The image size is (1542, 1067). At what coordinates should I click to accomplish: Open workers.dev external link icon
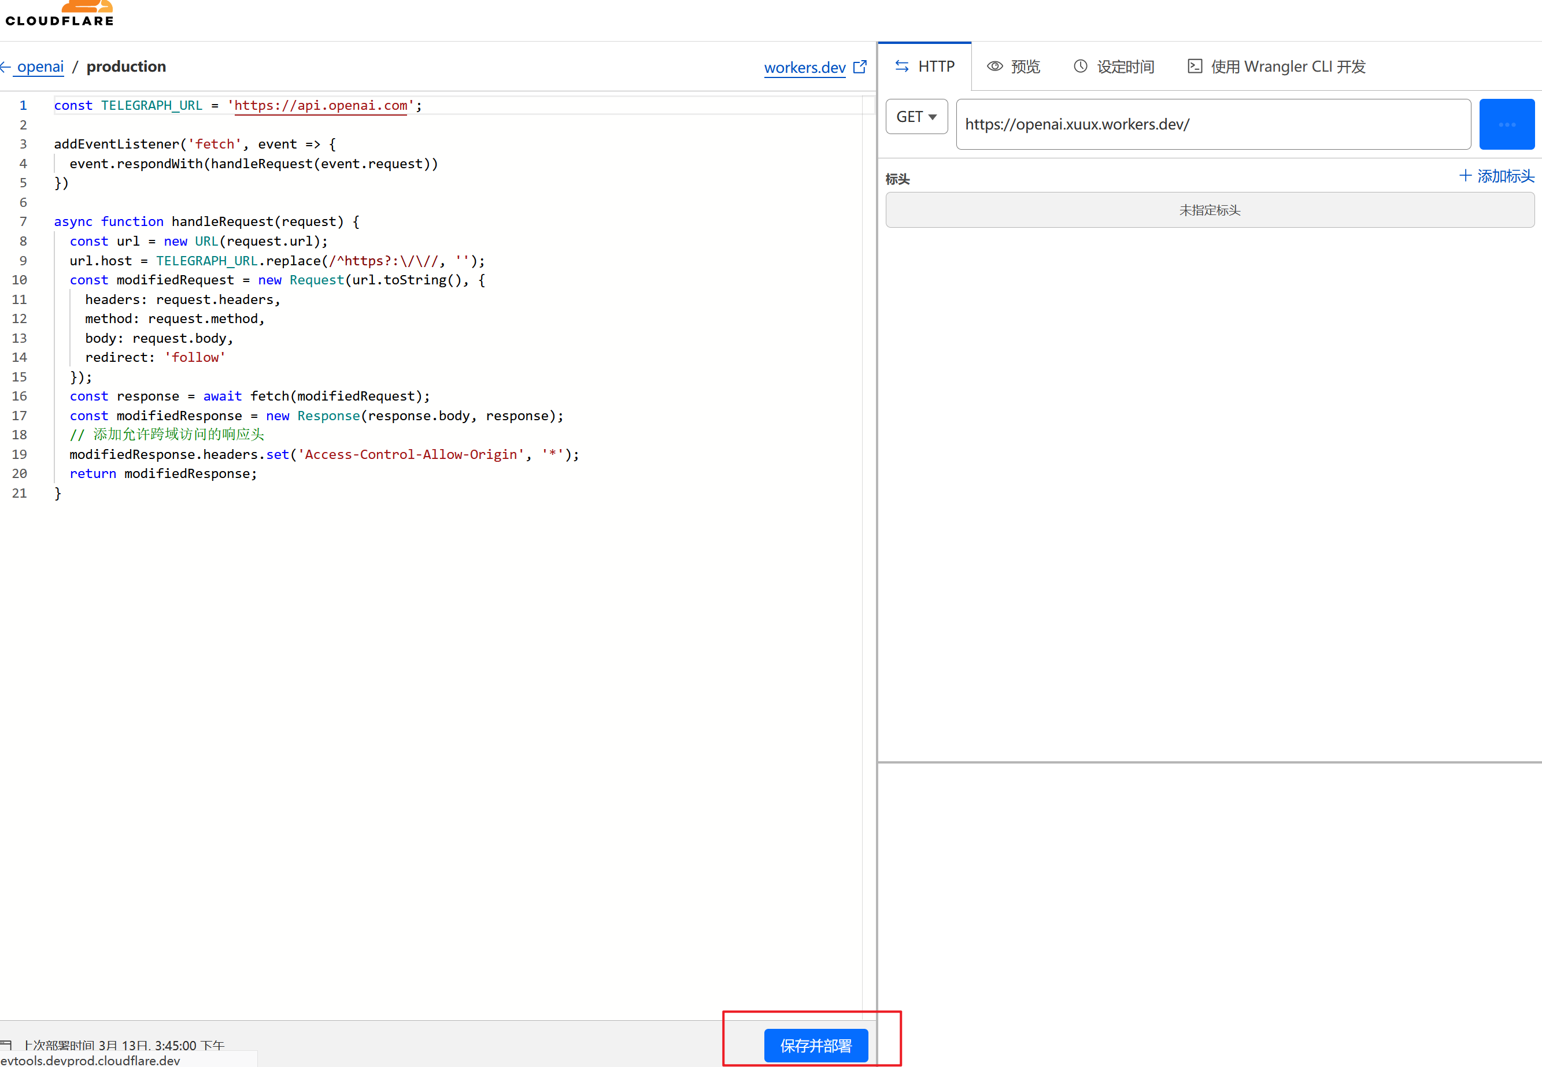(860, 67)
